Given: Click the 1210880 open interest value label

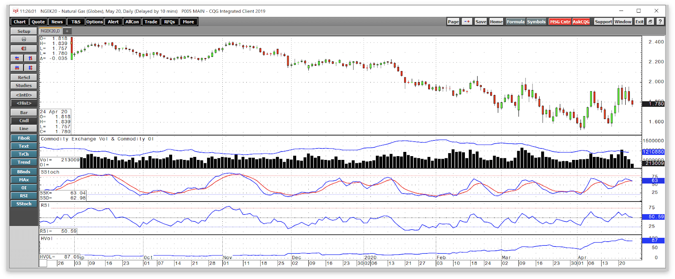Looking at the screenshot, I should (653, 151).
